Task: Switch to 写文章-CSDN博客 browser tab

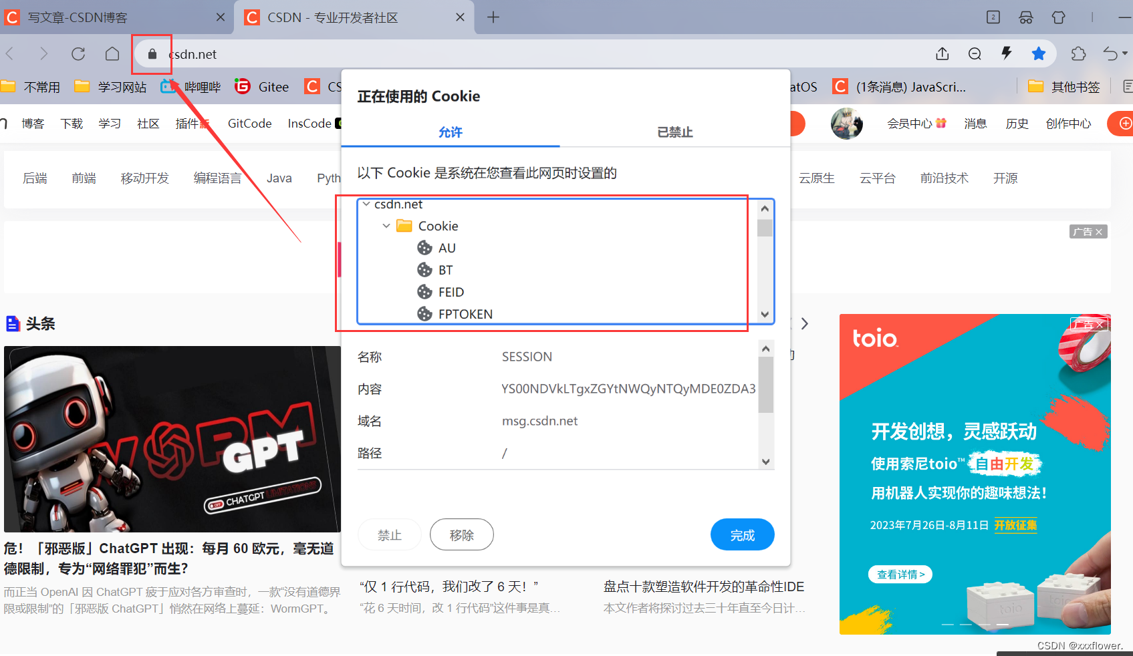Action: (x=117, y=17)
